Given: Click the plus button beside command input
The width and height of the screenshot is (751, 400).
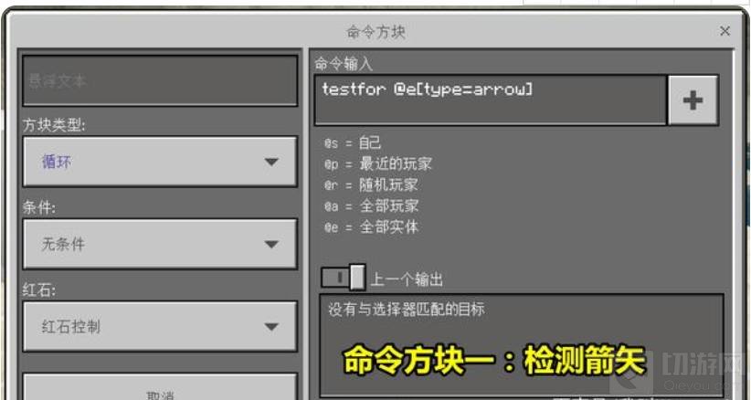Looking at the screenshot, I should 693,100.
